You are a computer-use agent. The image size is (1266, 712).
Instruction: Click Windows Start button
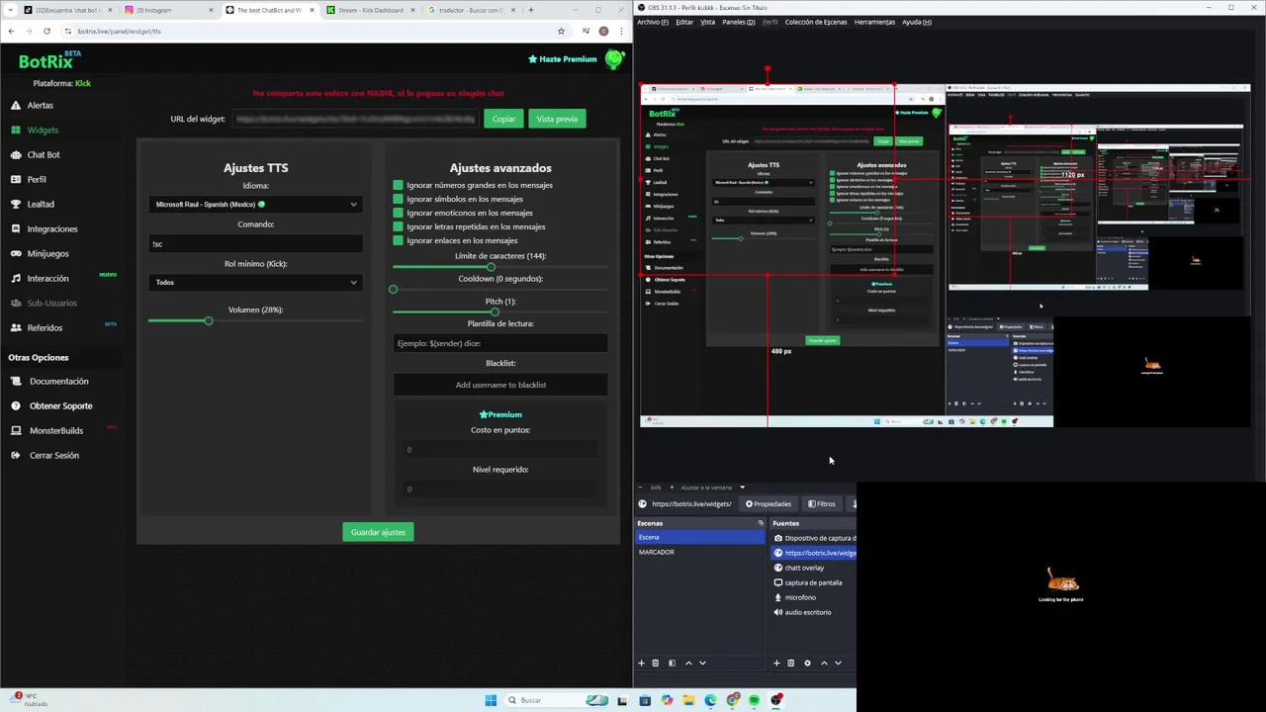coord(491,700)
